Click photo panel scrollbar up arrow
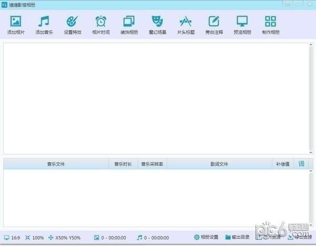 tap(311, 45)
